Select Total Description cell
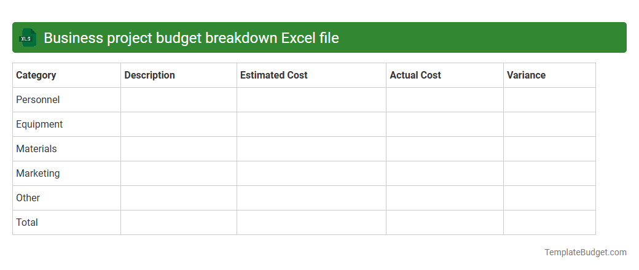Viewport: 639px width, 270px height. coord(179,222)
